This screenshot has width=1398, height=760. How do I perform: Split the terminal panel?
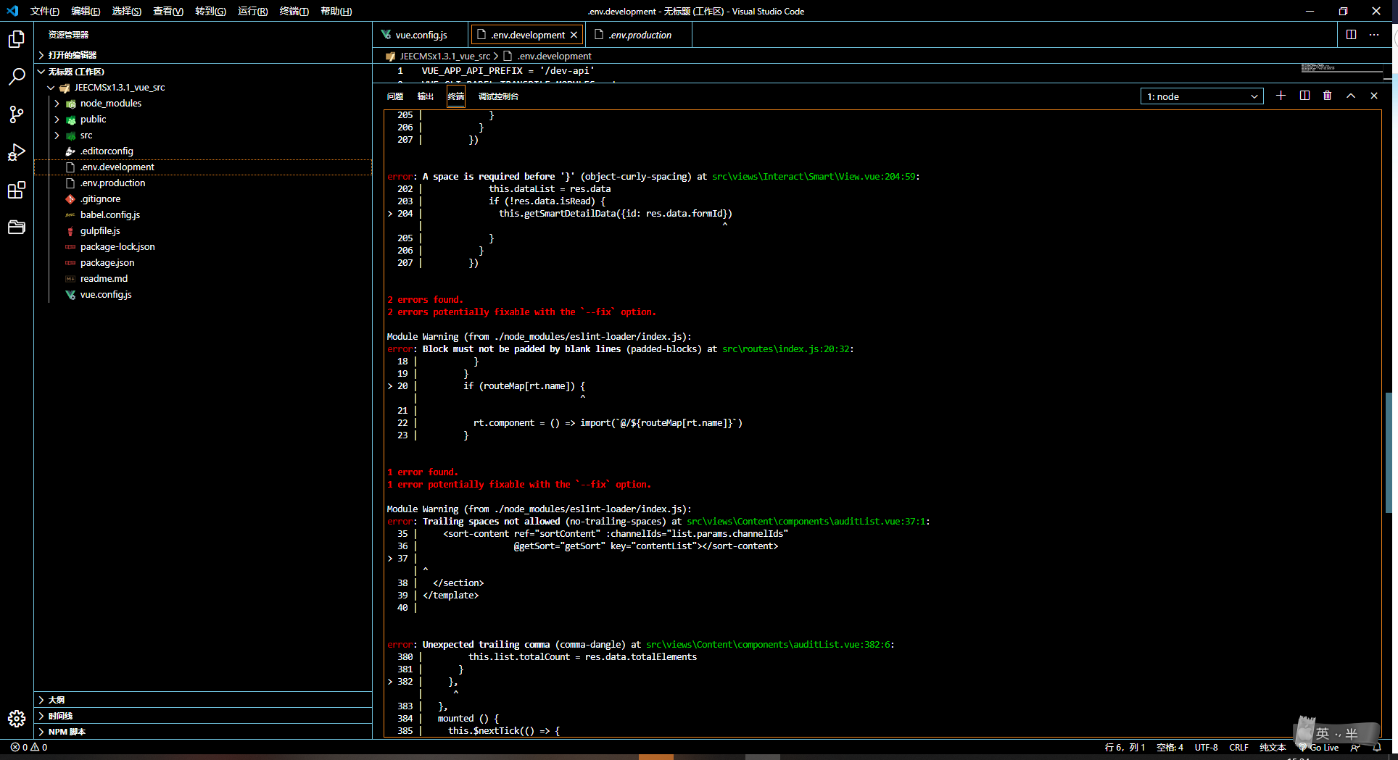pyautogui.click(x=1304, y=96)
